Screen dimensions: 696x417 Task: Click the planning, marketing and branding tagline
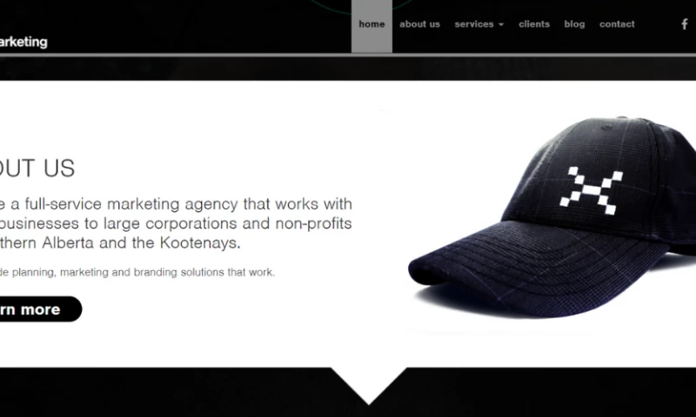pyautogui.click(x=137, y=272)
